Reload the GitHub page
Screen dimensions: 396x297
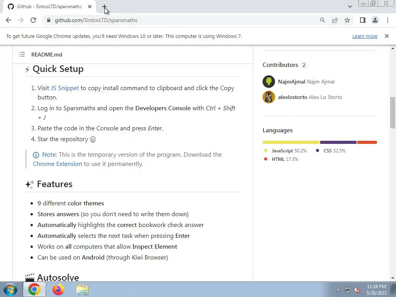click(33, 20)
